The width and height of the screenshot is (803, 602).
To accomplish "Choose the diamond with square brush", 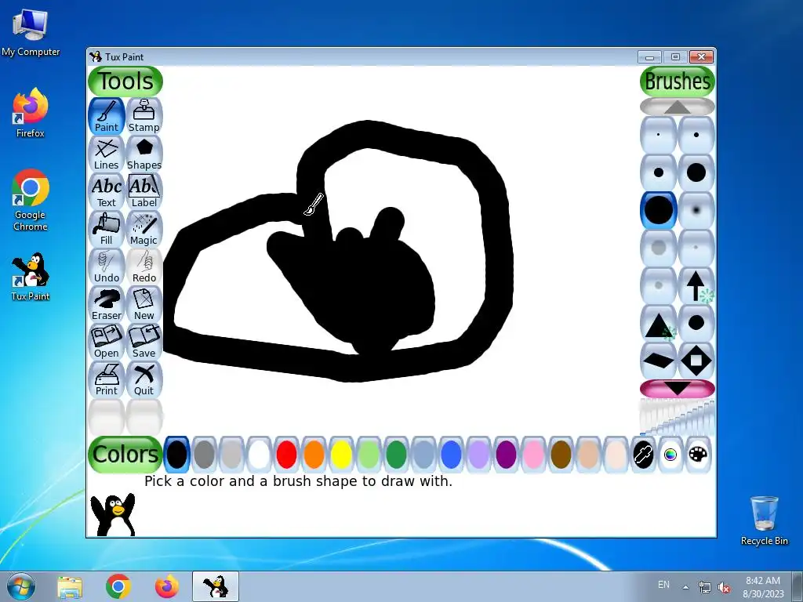I will click(x=696, y=361).
